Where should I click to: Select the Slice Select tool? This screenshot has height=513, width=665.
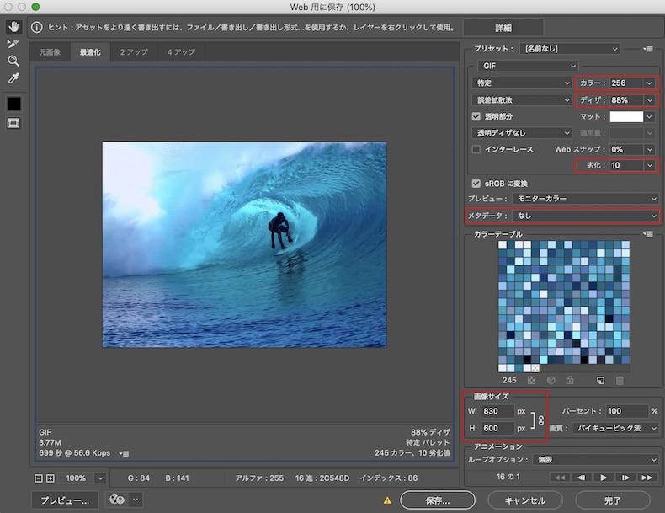click(13, 44)
